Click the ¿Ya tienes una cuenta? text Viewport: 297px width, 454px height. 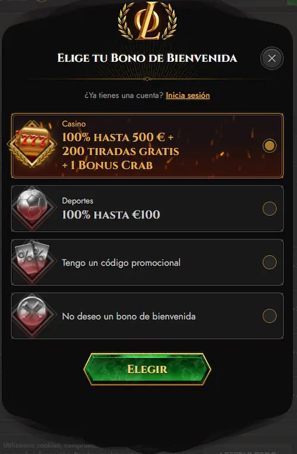(x=124, y=95)
